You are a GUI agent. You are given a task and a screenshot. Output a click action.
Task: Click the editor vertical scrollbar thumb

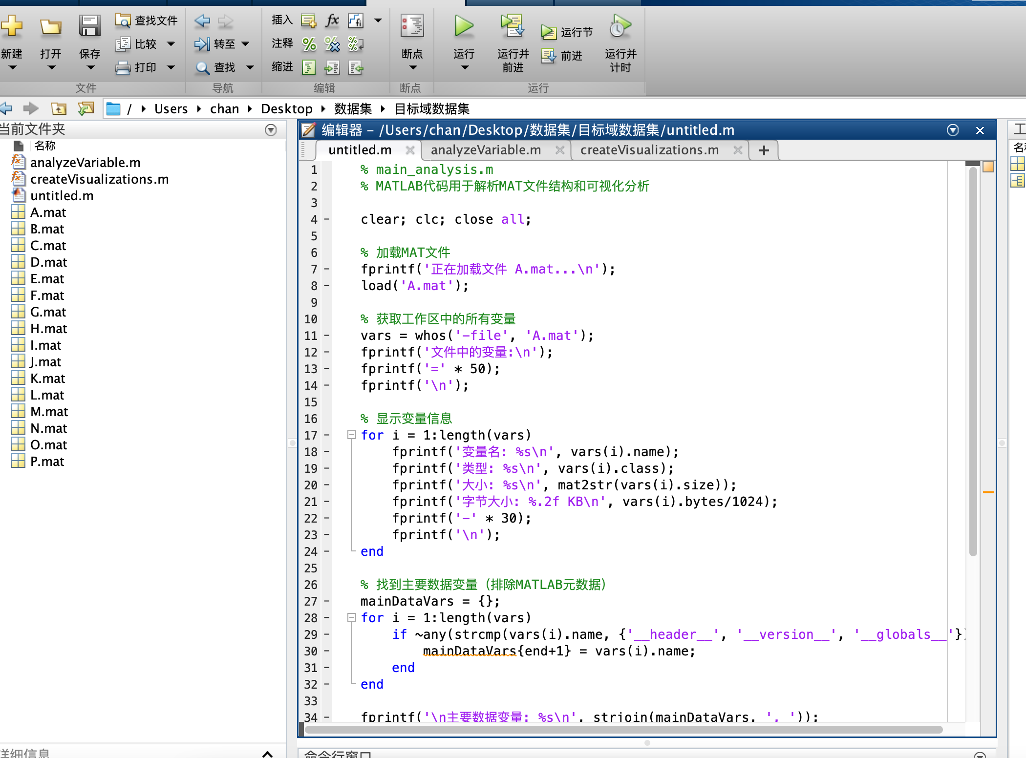(x=973, y=361)
